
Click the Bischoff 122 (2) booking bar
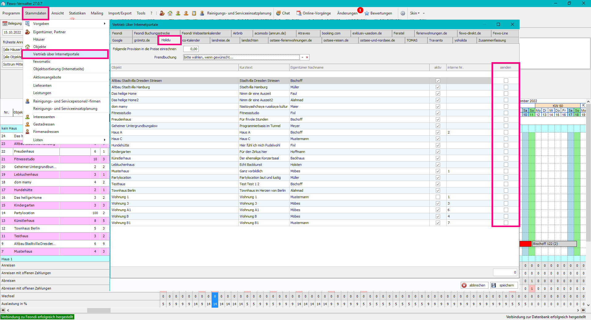[554, 244]
